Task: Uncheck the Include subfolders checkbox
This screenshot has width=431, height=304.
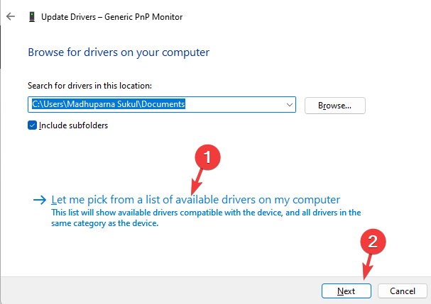Action: click(x=32, y=125)
